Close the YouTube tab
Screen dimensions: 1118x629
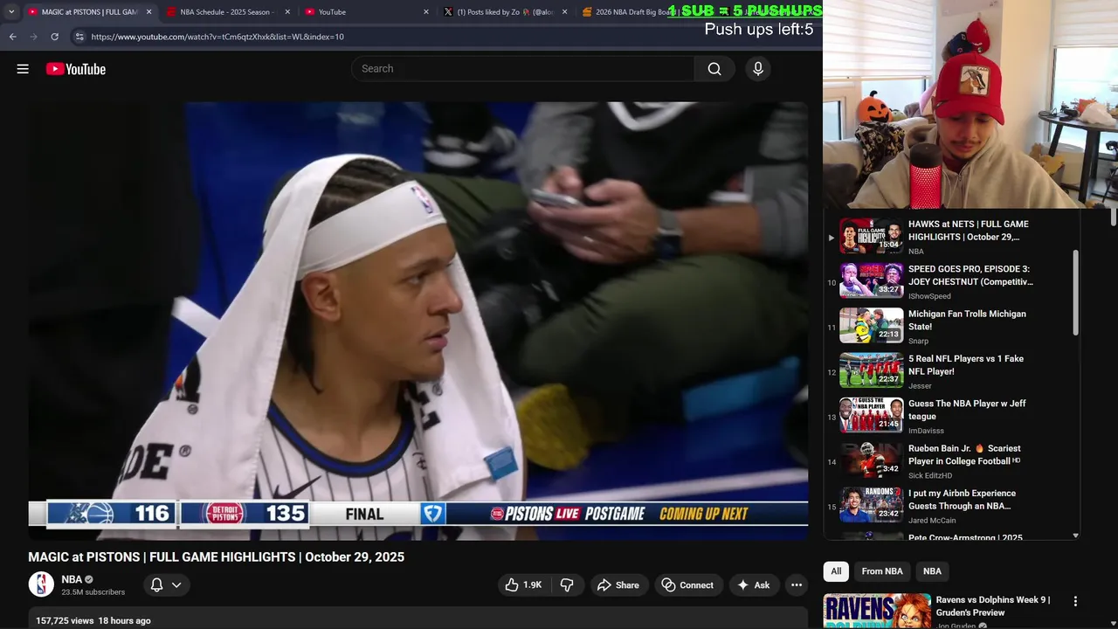[426, 12]
